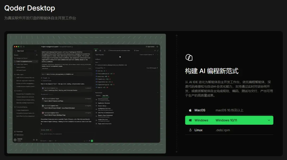Click the Qoder logo above the headline
The height and width of the screenshot is (160, 287).
(189, 58)
